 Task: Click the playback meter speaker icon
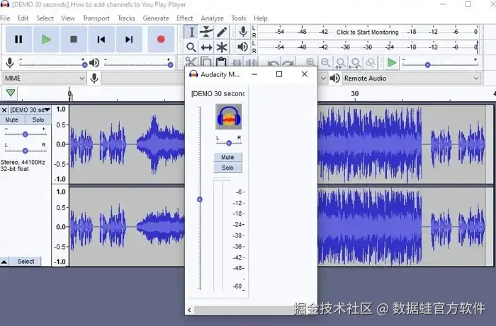243,47
